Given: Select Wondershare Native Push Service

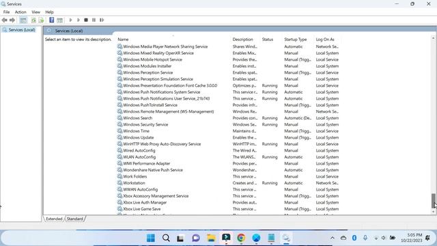Looking at the screenshot, I should (x=153, y=170).
